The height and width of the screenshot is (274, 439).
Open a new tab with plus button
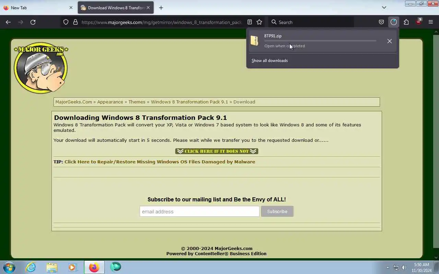161,8
